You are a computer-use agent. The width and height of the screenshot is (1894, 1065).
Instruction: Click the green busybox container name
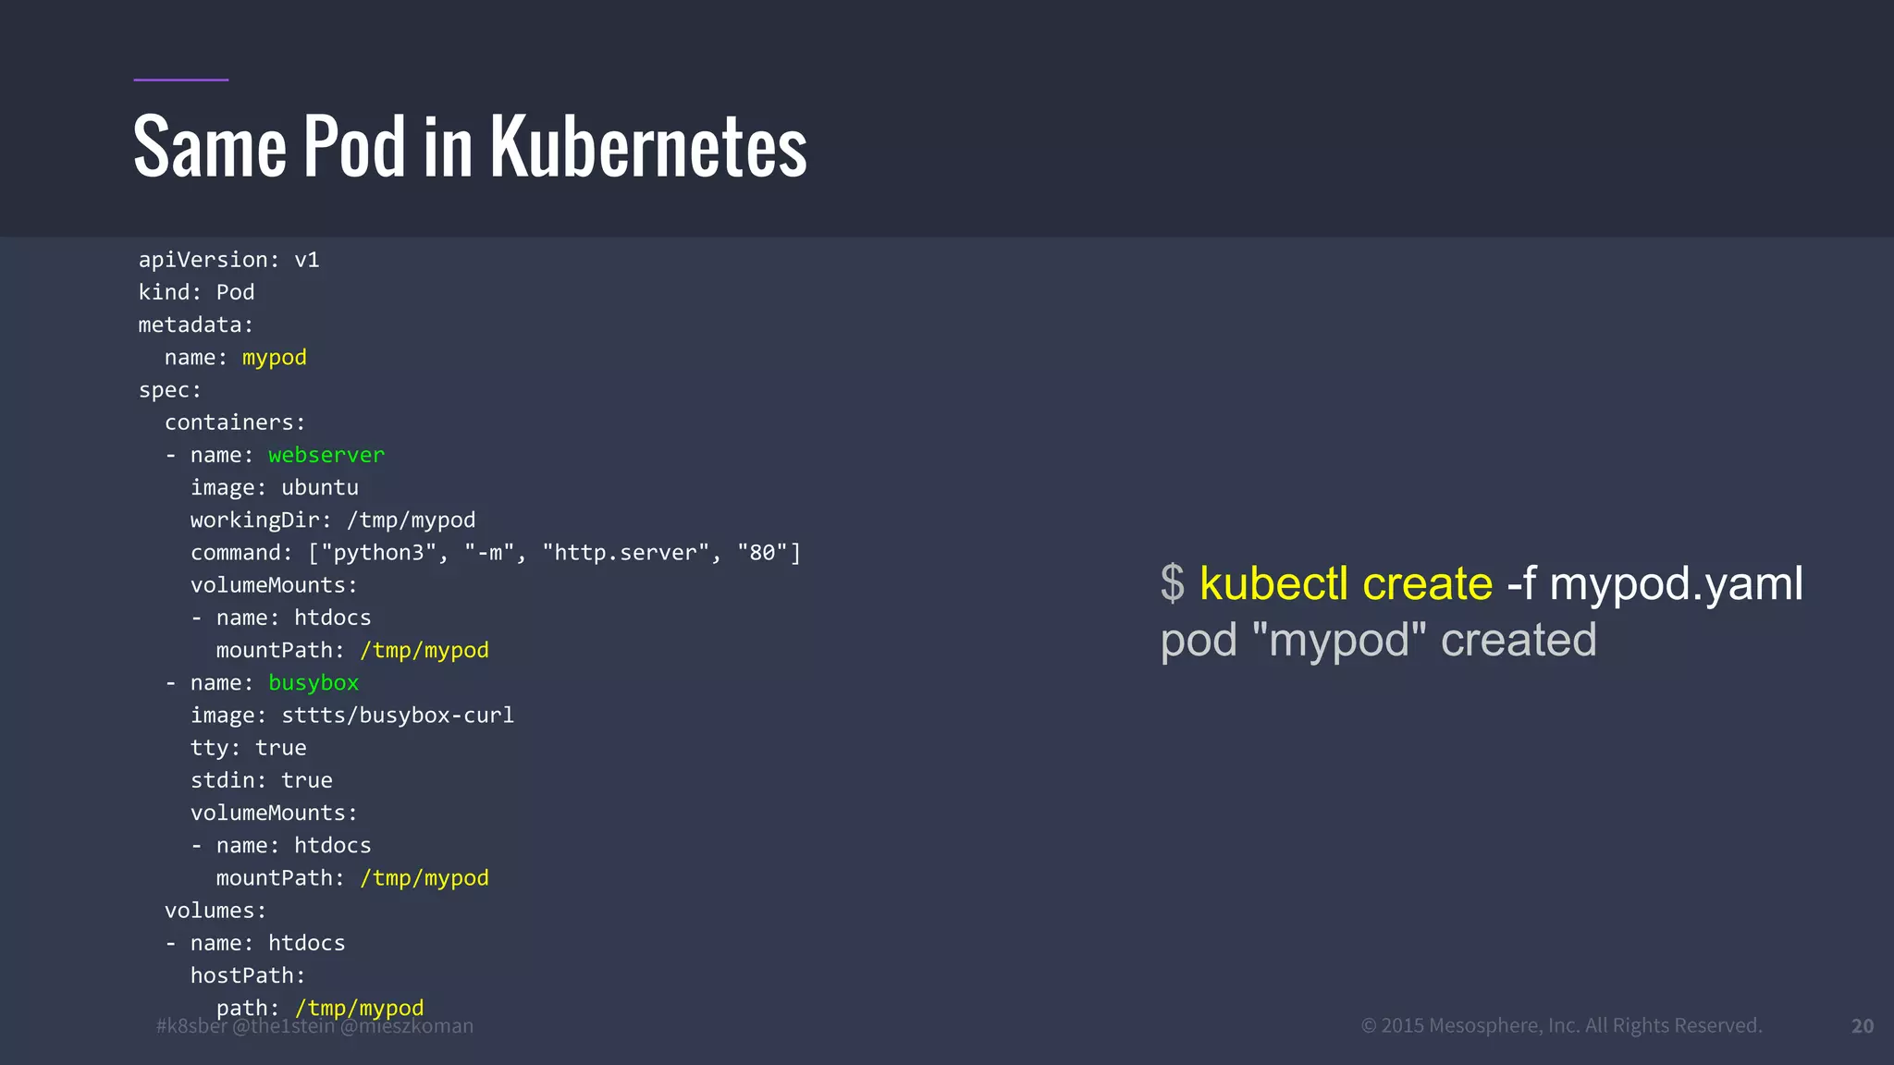[313, 683]
